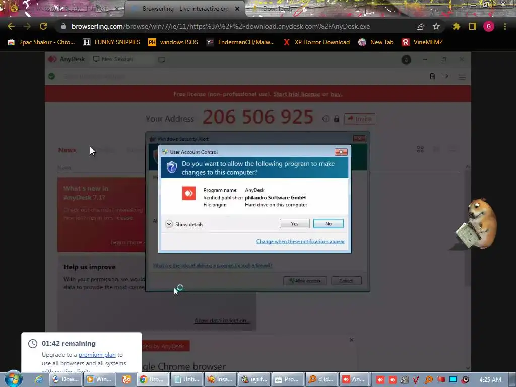516x387 pixels.
Task: Switch to AnyDesk grid view icon
Action: click(x=420, y=149)
